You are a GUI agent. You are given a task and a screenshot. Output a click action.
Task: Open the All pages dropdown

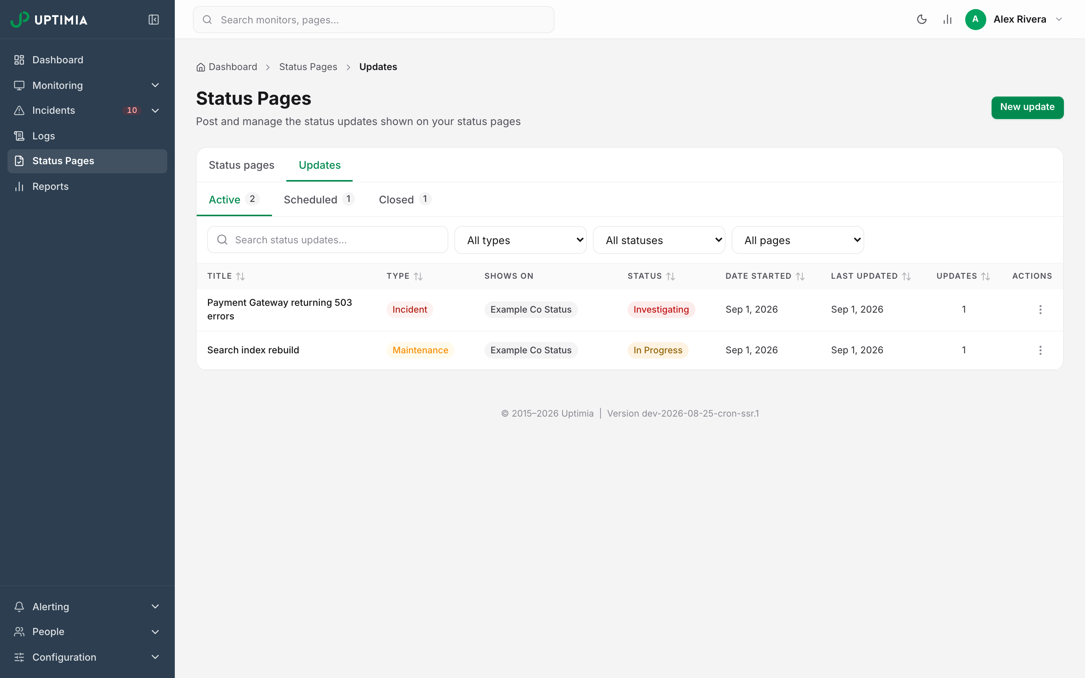pos(798,240)
